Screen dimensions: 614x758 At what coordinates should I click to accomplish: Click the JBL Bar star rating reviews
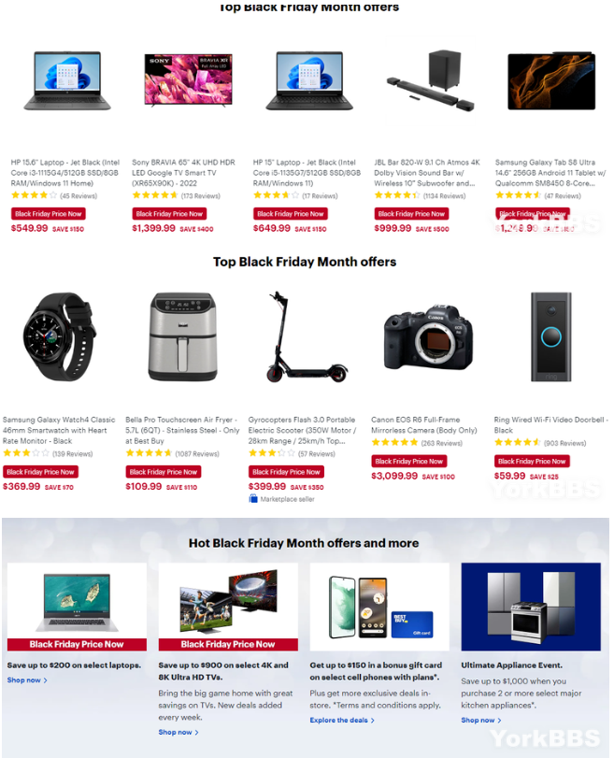420,195
